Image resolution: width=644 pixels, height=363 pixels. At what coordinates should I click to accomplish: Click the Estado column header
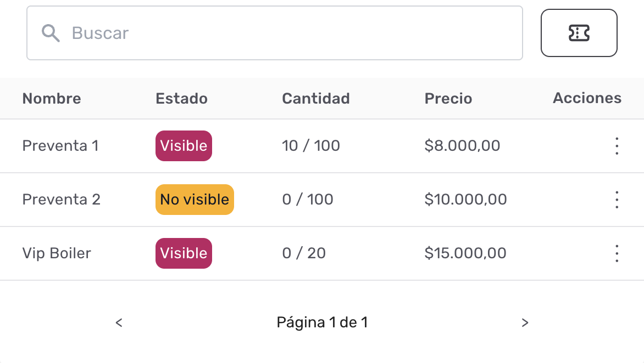tap(181, 99)
